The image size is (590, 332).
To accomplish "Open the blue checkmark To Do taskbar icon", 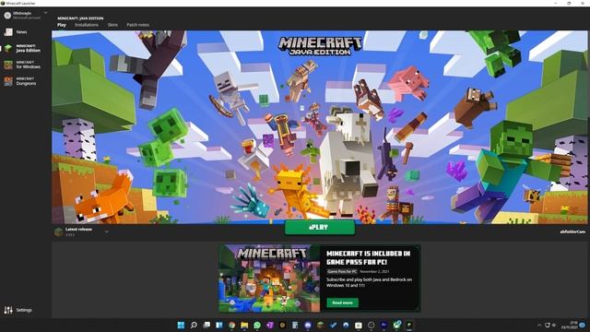I will pos(334,325).
